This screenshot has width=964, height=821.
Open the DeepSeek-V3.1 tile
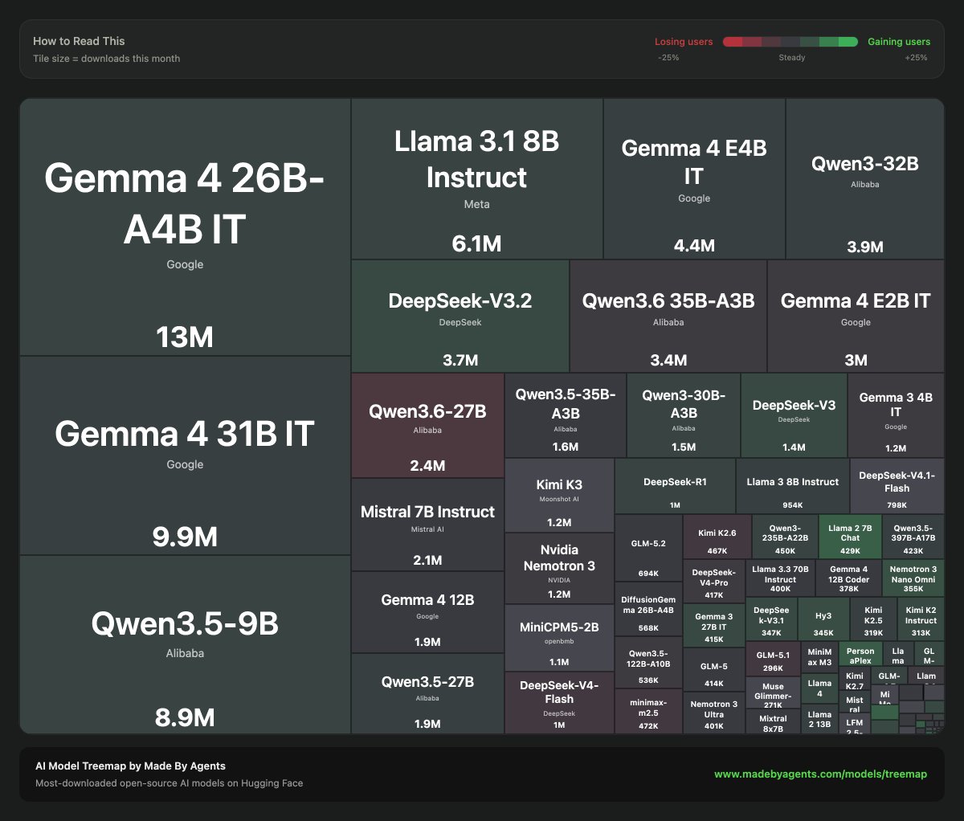click(771, 619)
